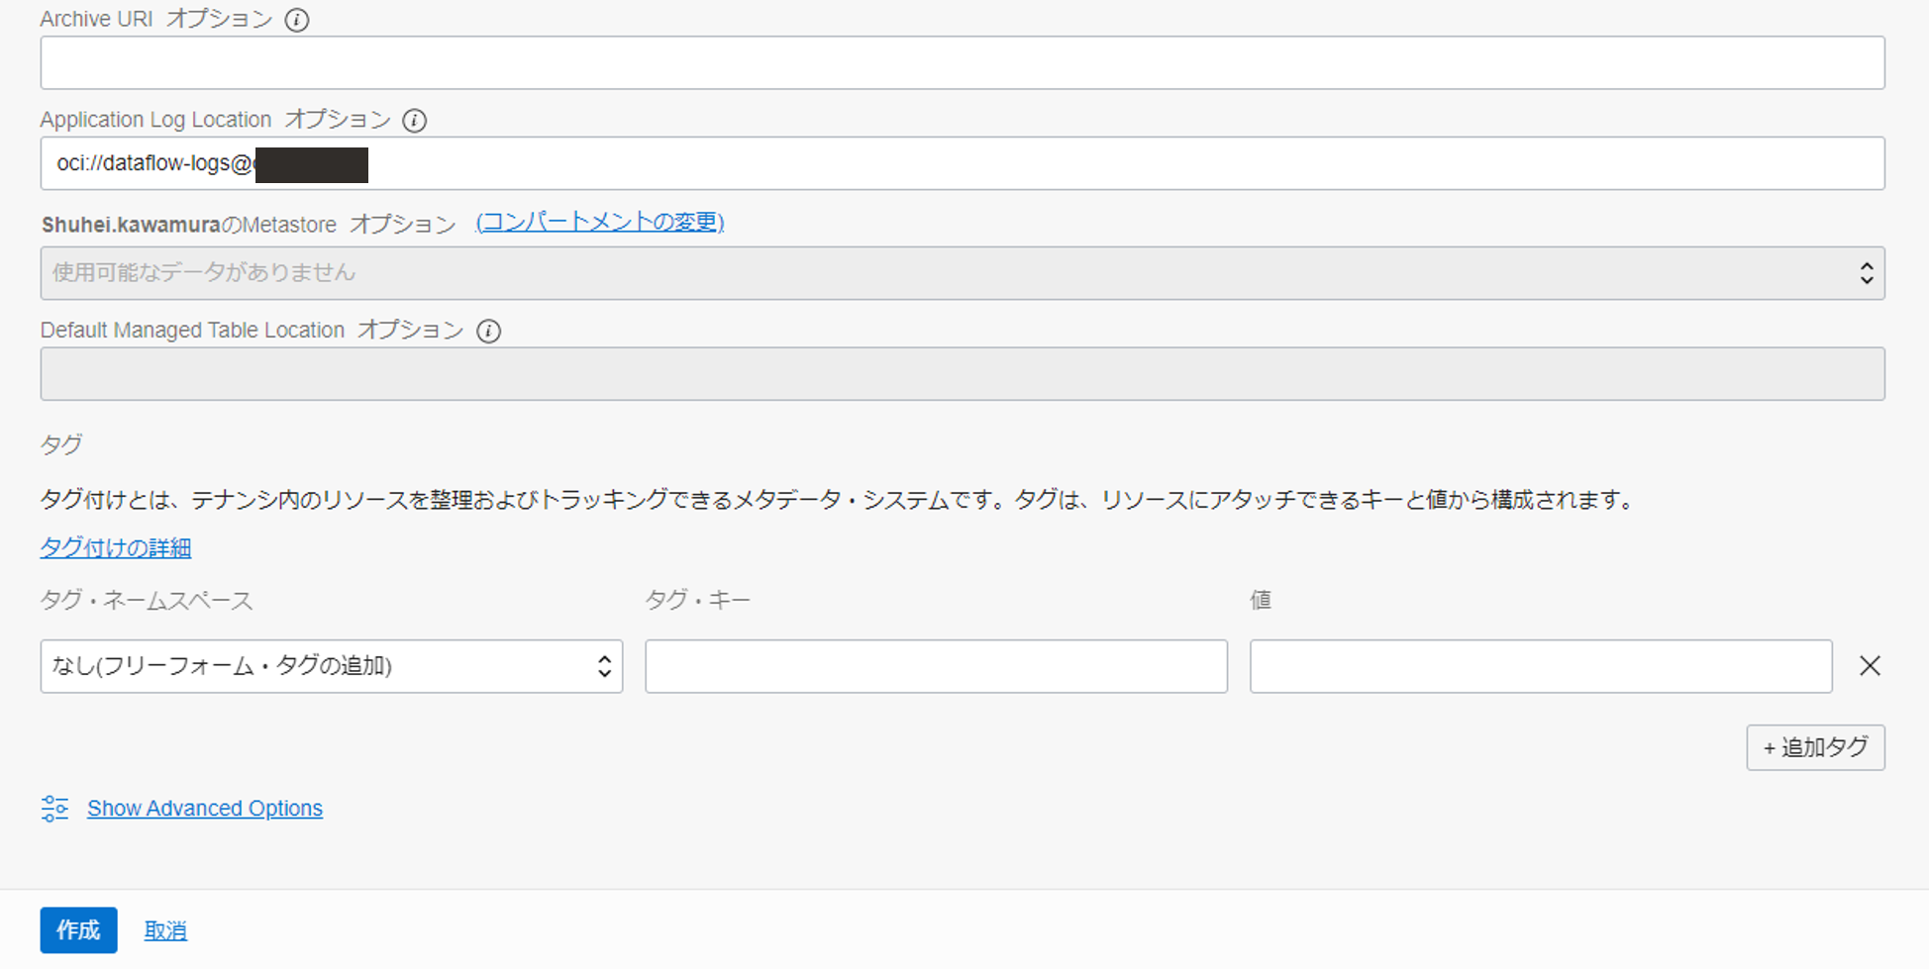Screen dimensions: 1929x969
Task: Click the コンパートメントの変更 link
Action: coord(599,223)
